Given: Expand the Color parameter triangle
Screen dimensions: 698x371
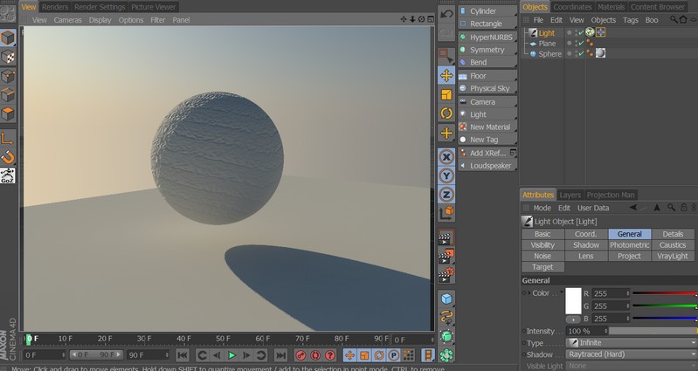Looking at the screenshot, I should coord(529,293).
